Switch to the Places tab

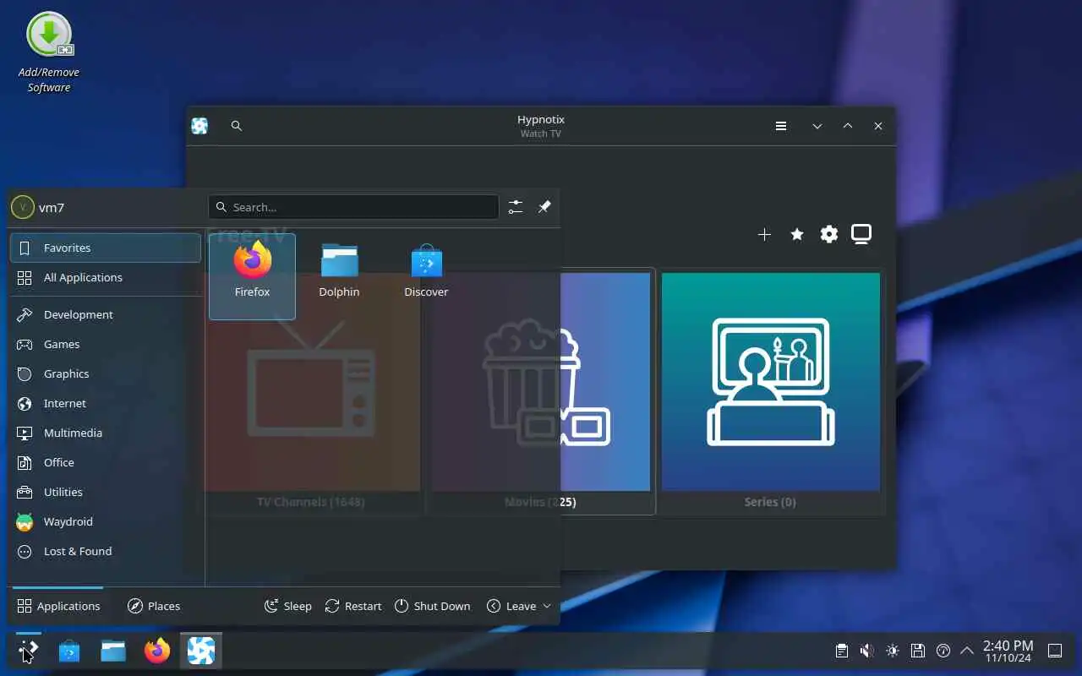[x=154, y=606]
